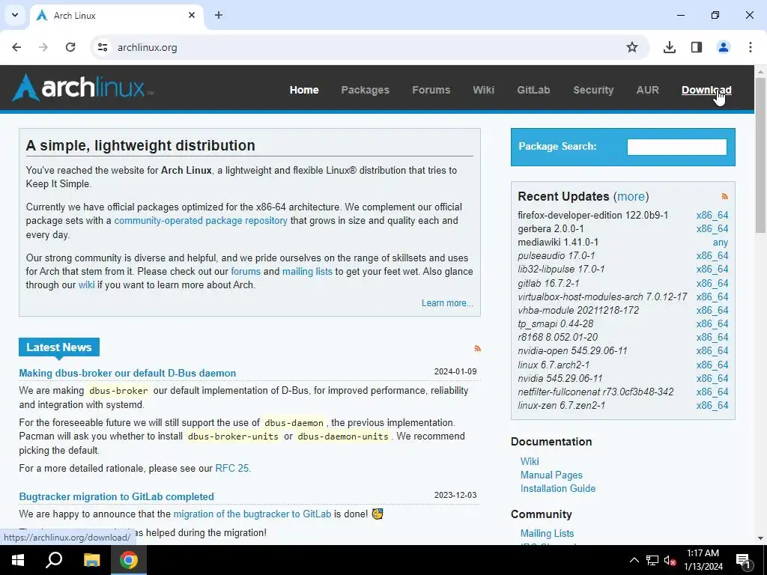The image size is (767, 575).
Task: Open Latest News RSS feed icon
Action: coord(477,349)
